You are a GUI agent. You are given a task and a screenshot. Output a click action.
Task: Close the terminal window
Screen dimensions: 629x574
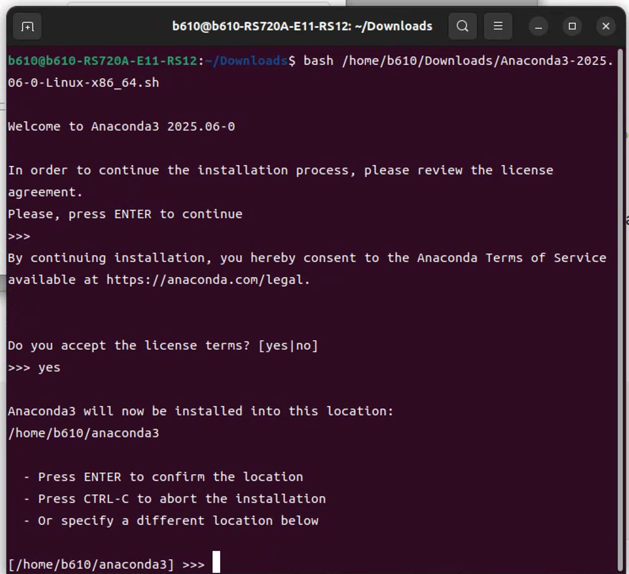(x=606, y=26)
